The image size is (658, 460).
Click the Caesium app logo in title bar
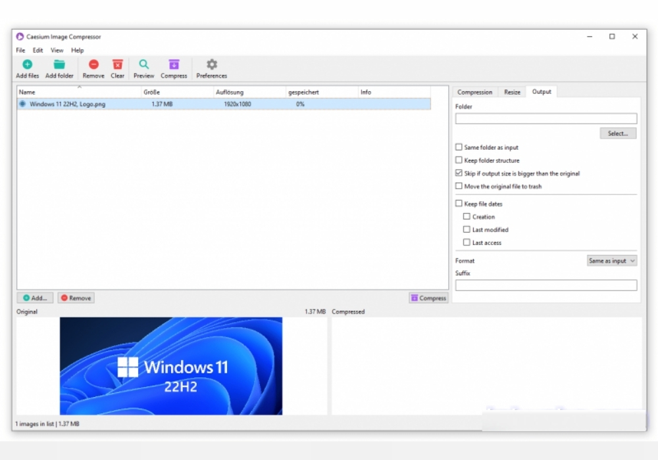pos(20,36)
